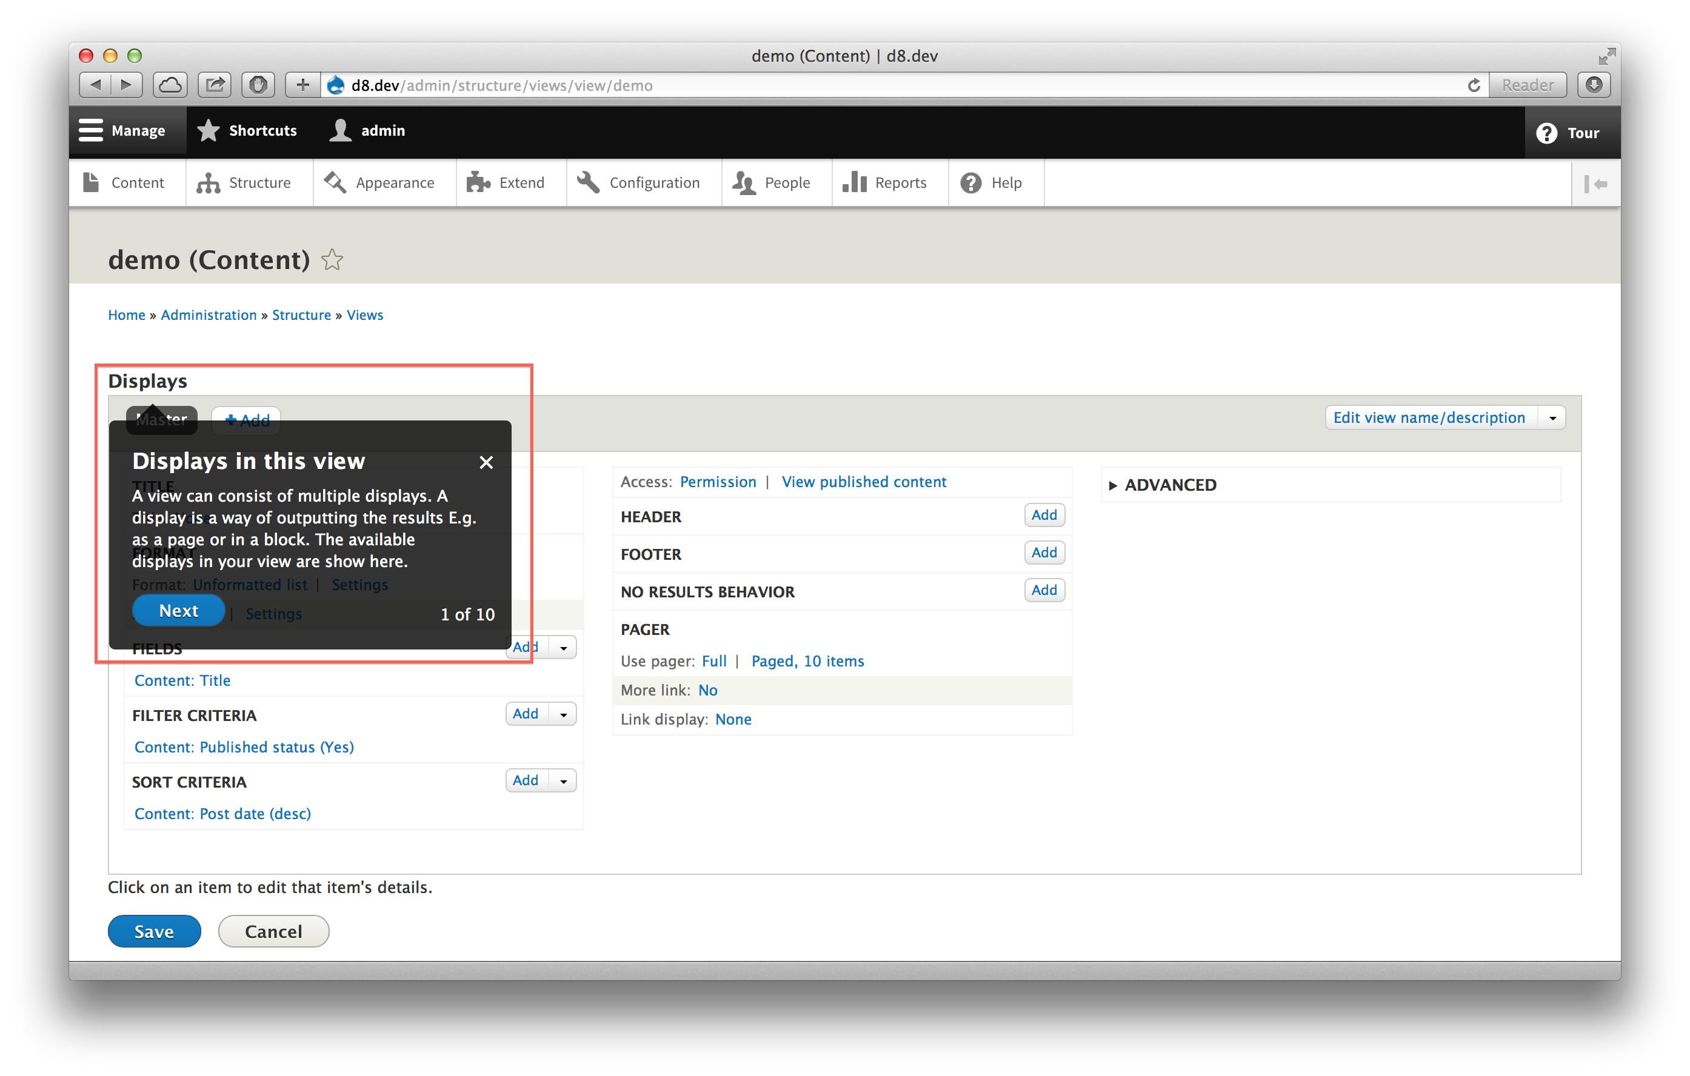Screen dimensions: 1690x1076
Task: Add a SORT CRITERIA item
Action: 526,781
